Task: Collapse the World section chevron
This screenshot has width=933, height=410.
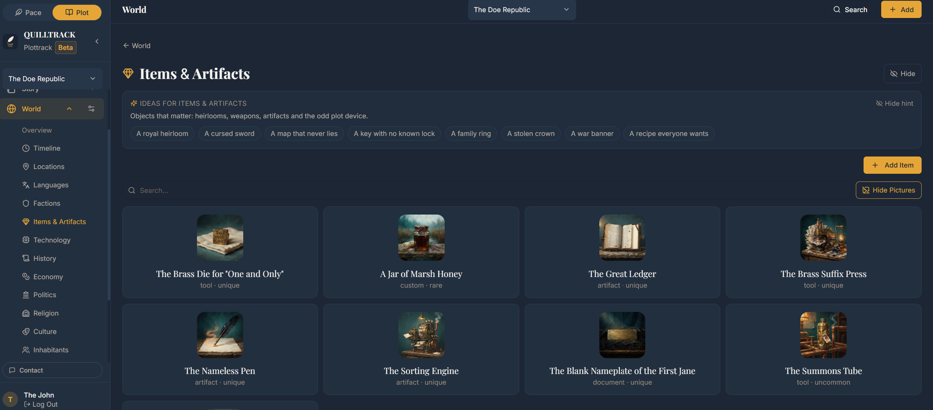Action: (x=69, y=109)
